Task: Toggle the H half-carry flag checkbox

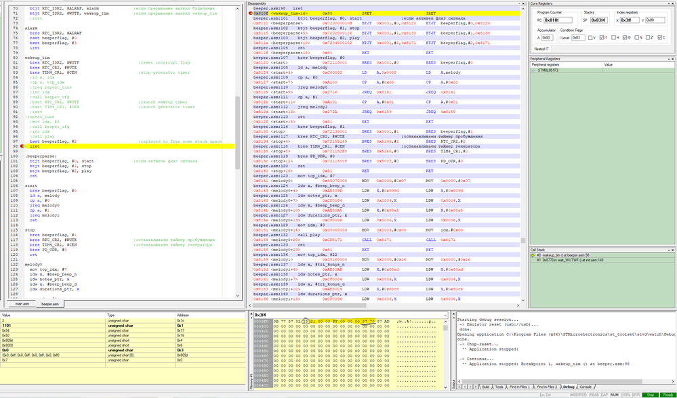Action: pos(613,38)
